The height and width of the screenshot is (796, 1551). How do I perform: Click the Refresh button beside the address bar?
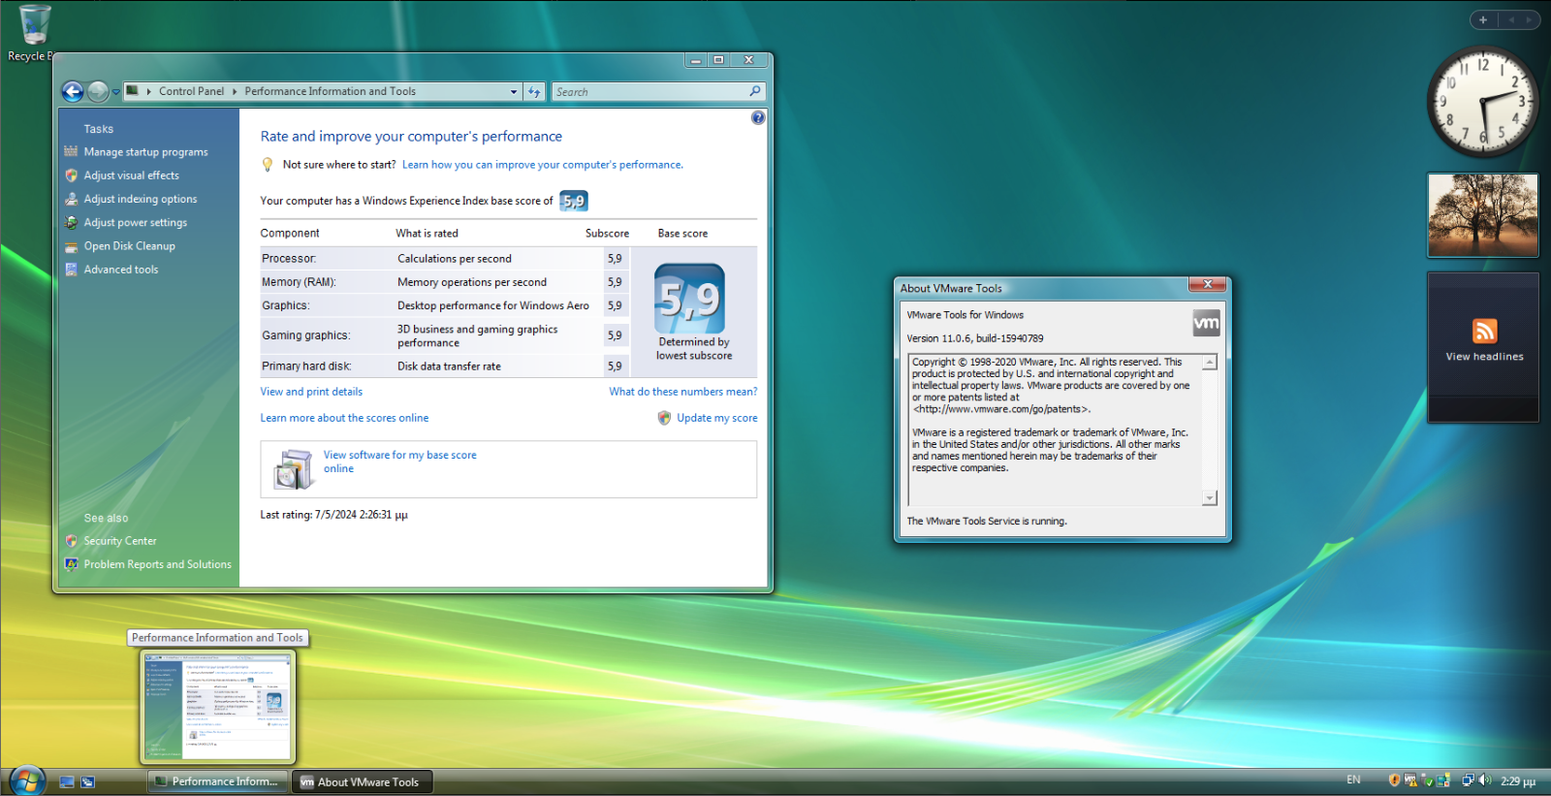[x=534, y=92]
